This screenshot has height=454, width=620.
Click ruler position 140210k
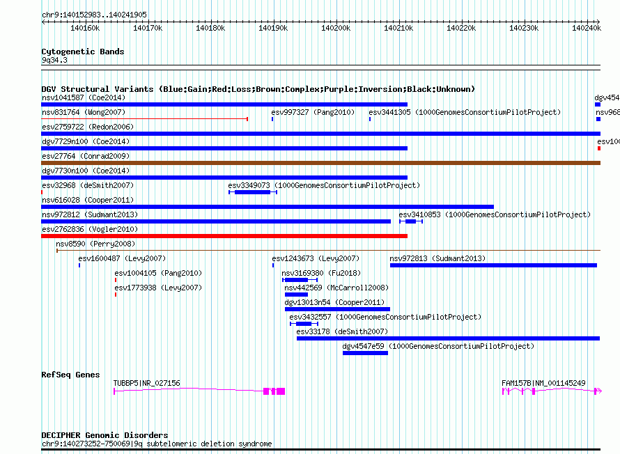tap(398, 28)
